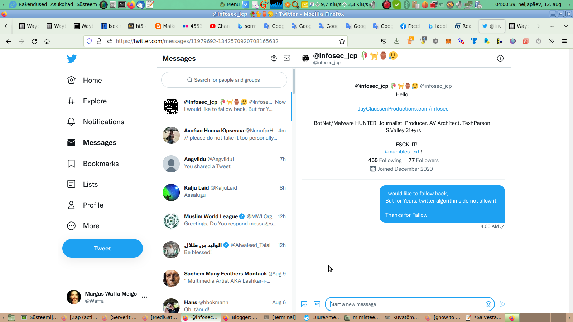This screenshot has height=322, width=573.
Task: Add a GIF to the message
Action: 317,304
